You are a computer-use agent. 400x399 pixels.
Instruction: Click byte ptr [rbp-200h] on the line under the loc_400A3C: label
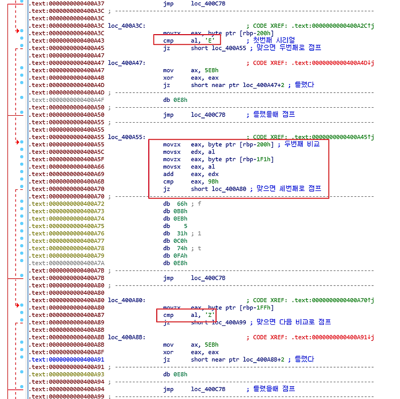point(241,33)
